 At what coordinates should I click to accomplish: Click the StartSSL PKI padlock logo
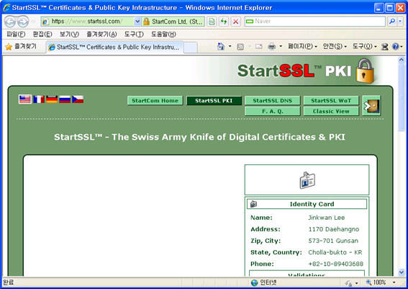pos(365,71)
